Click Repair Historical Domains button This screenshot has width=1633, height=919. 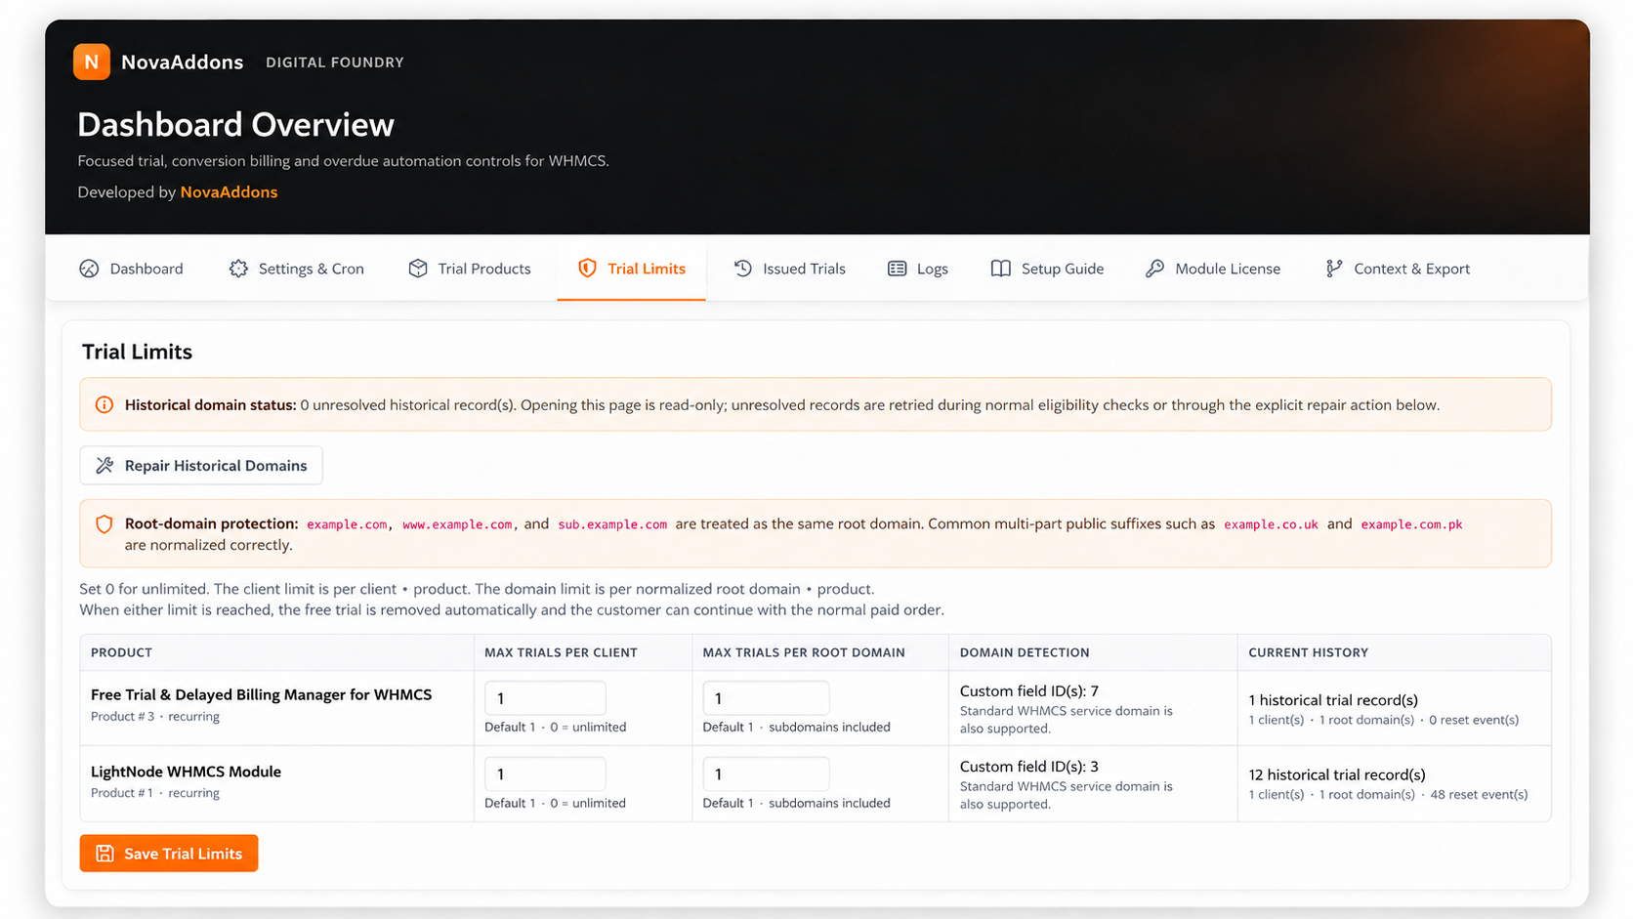coord(201,466)
